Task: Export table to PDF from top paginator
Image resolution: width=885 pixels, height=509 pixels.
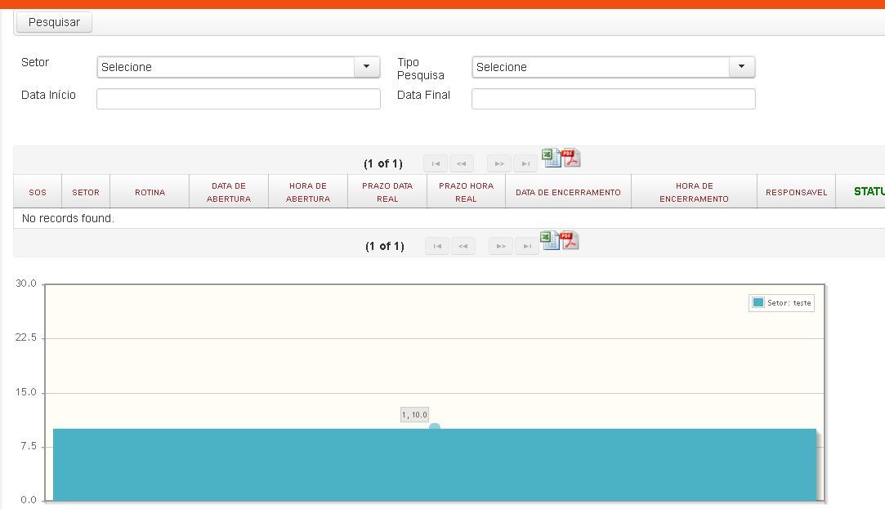Action: [x=570, y=158]
